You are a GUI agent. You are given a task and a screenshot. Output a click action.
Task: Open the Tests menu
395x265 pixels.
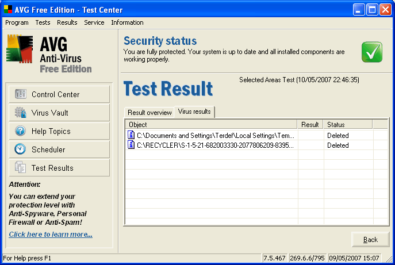tap(43, 22)
